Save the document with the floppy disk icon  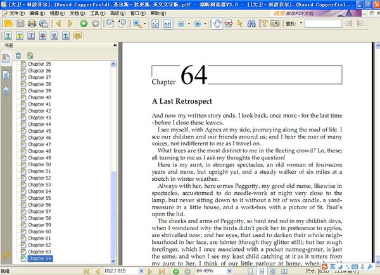(20, 23)
